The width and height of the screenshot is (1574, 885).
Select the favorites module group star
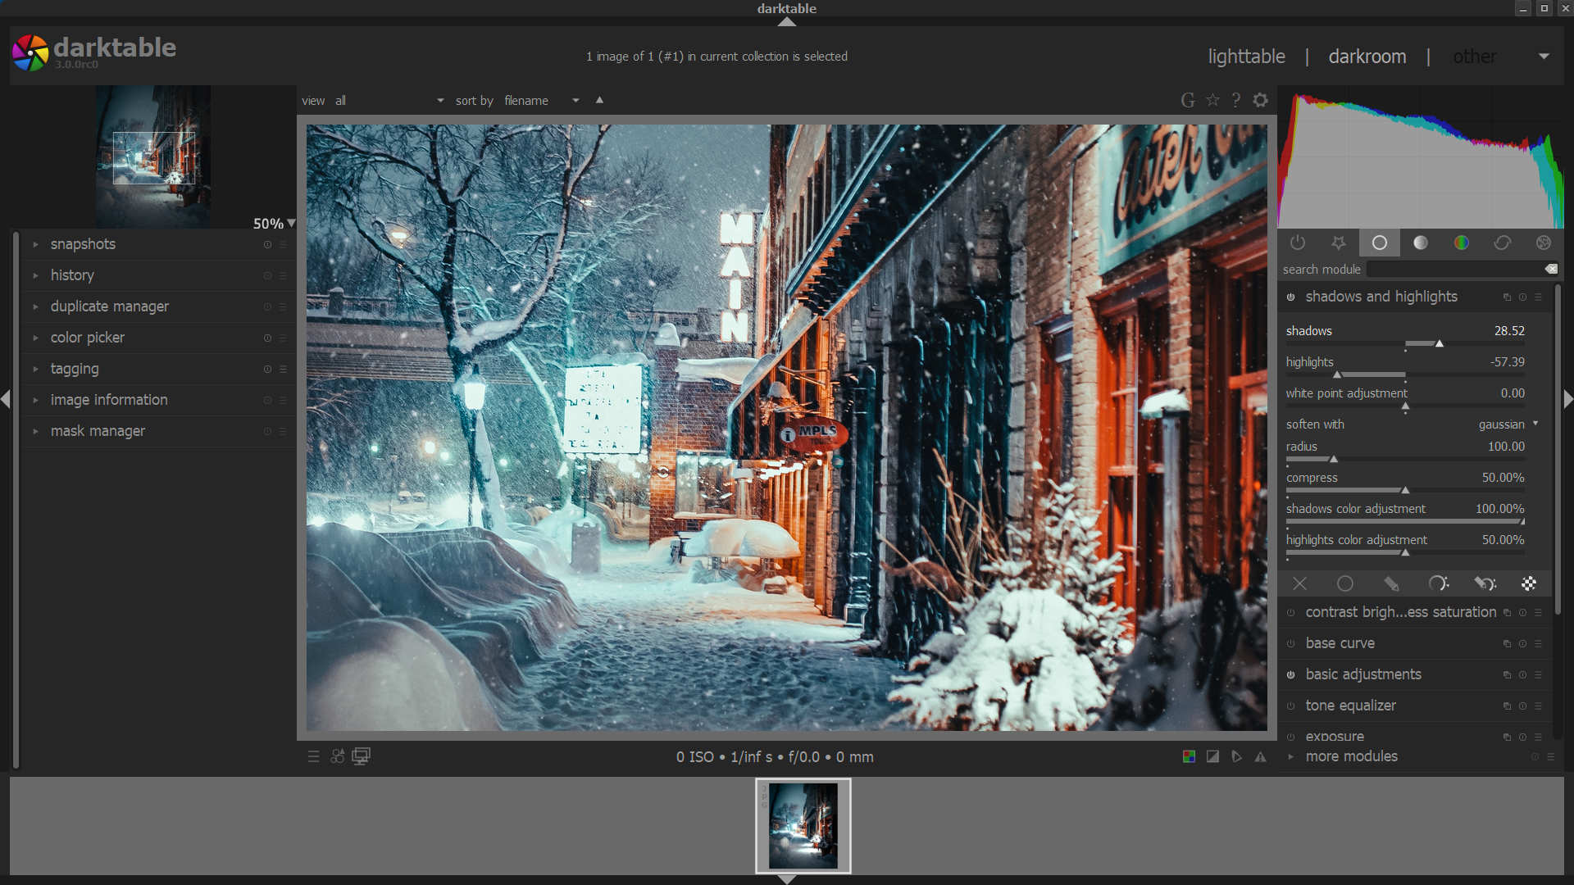coord(1339,243)
